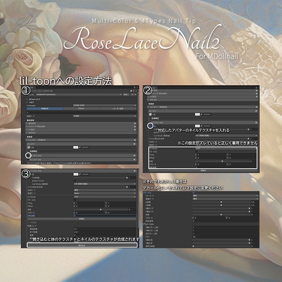Image resolution: width=282 pixels, height=282 pixels.
Task: Click HDR color swatch in panel 1
Action: coord(76,147)
